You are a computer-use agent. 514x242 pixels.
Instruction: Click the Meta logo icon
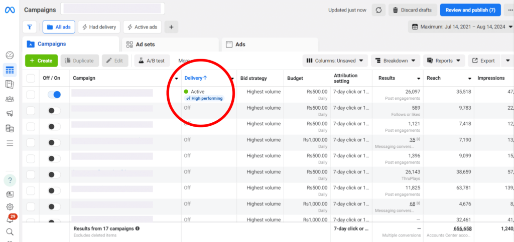(x=10, y=10)
